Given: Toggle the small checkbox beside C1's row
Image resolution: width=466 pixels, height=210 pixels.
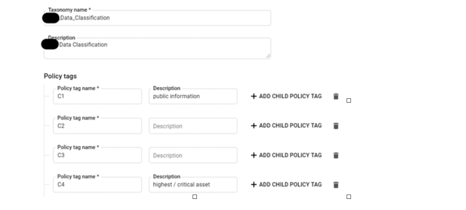Looking at the screenshot, I should click(x=348, y=100).
